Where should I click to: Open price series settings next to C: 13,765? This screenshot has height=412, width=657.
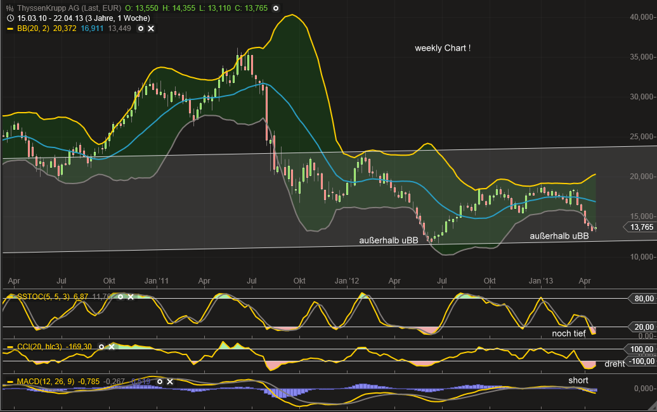tap(276, 8)
